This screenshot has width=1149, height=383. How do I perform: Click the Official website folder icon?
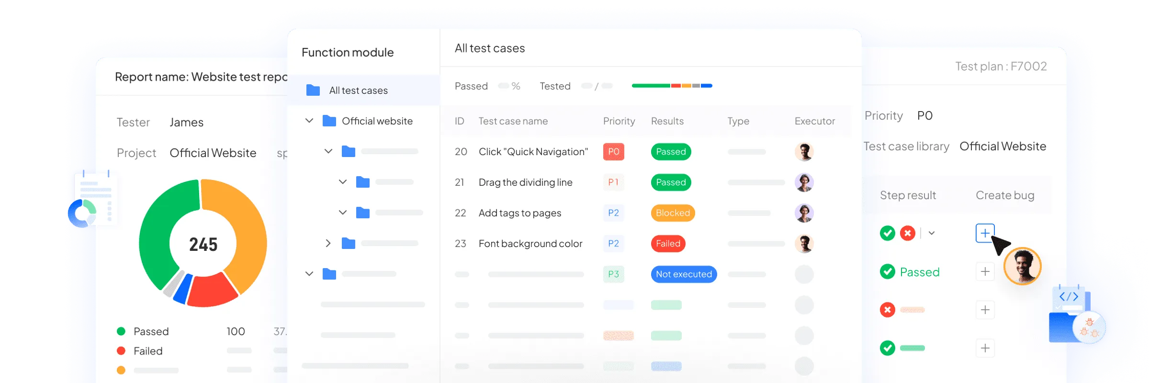click(x=329, y=121)
